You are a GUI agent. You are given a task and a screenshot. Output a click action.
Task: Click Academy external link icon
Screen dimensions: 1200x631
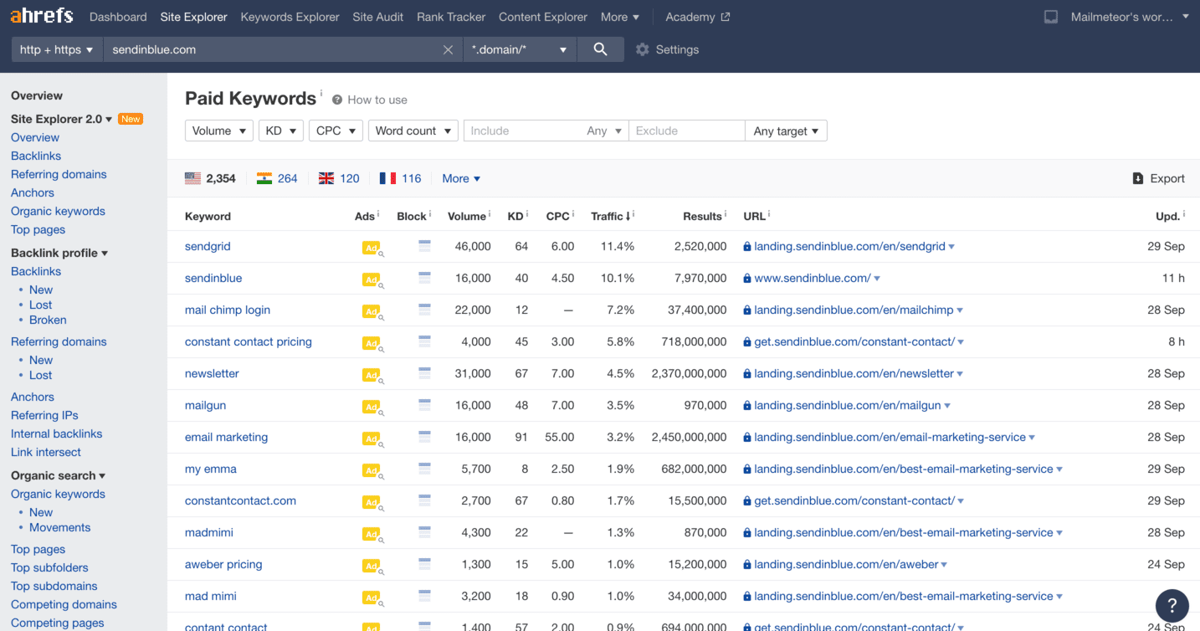[x=726, y=17]
